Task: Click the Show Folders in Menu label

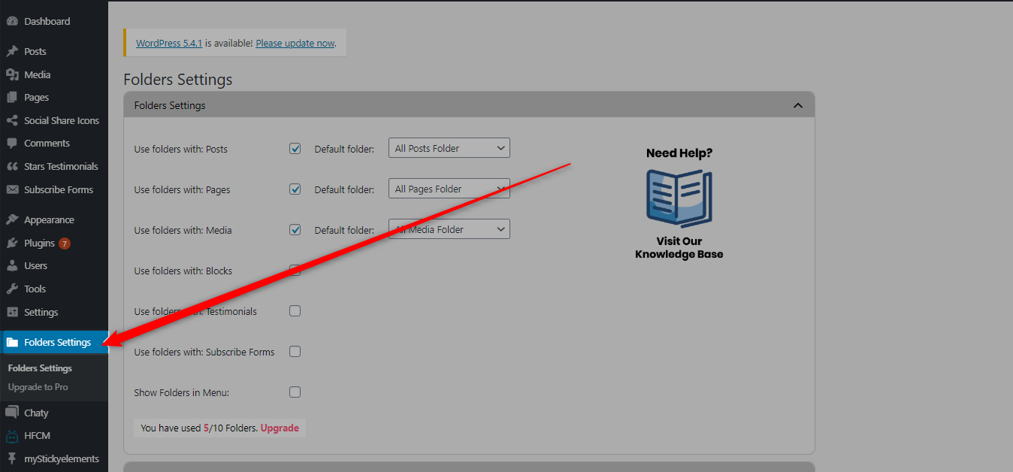Action: click(182, 392)
